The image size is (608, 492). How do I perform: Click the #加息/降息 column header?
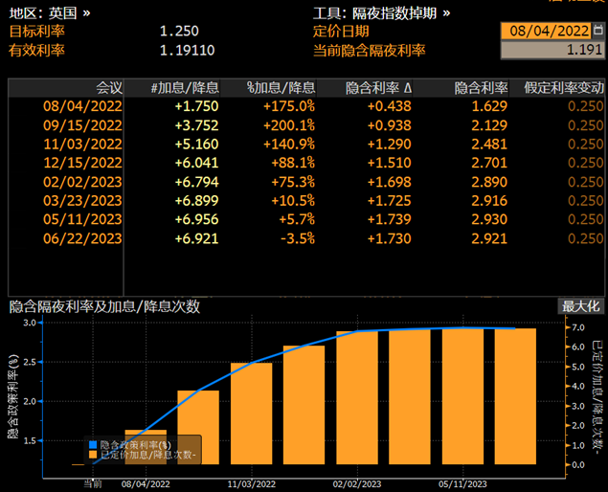click(185, 87)
